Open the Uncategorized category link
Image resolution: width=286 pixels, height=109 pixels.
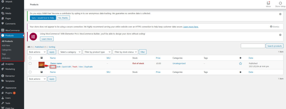(179, 63)
